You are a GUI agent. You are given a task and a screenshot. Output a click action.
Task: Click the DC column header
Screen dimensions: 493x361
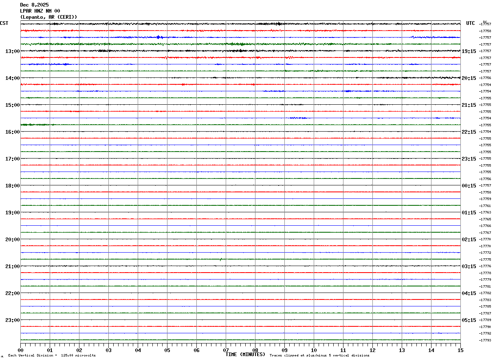485,22
